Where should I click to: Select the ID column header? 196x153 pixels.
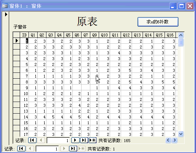[x=24, y=35]
